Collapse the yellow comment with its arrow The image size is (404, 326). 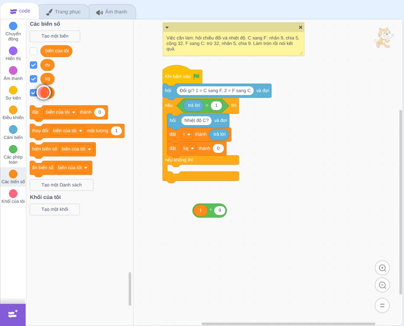click(x=167, y=28)
